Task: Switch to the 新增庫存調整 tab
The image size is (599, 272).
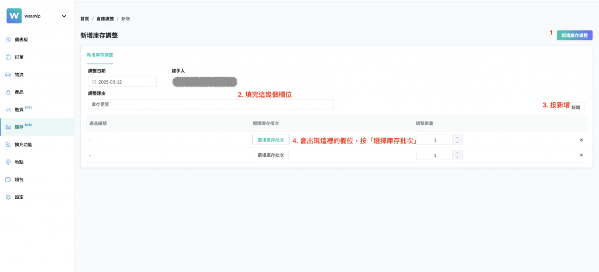Action: 100,54
